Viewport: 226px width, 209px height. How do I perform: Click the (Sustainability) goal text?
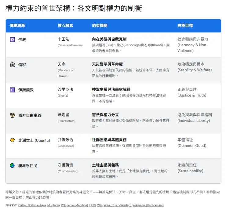pyautogui.click(x=190, y=171)
